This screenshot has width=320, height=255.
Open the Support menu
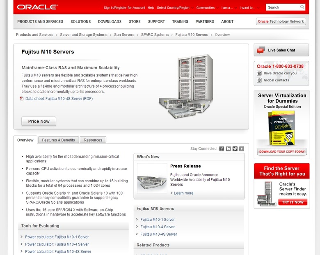(x=156, y=21)
